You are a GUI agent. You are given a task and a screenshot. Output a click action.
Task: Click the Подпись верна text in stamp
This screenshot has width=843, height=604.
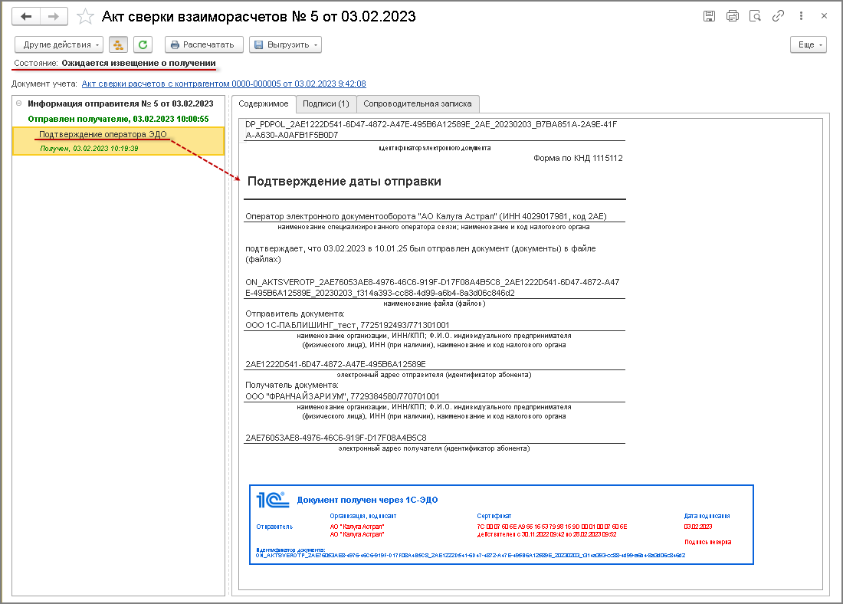coord(707,542)
